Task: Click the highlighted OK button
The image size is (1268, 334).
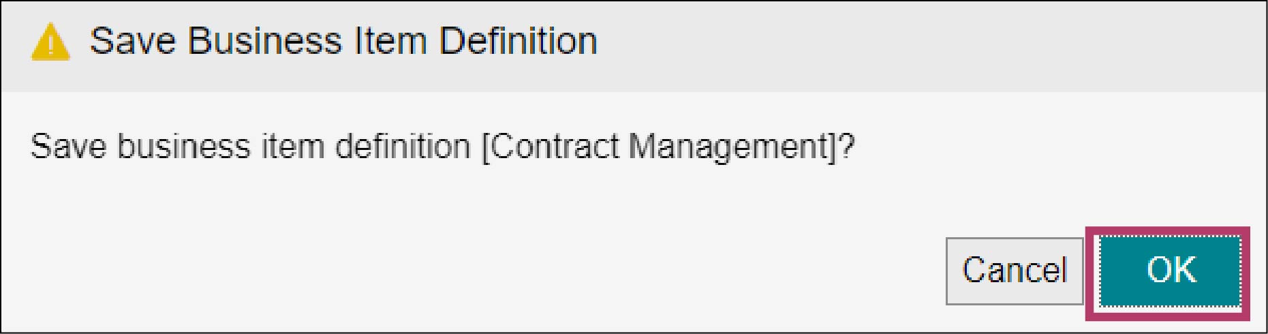Action: (x=1170, y=271)
